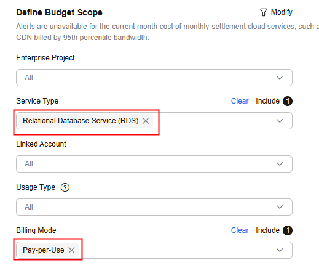Toggle Include mode for Service Type
The width and height of the screenshot is (319, 265).
(x=267, y=101)
